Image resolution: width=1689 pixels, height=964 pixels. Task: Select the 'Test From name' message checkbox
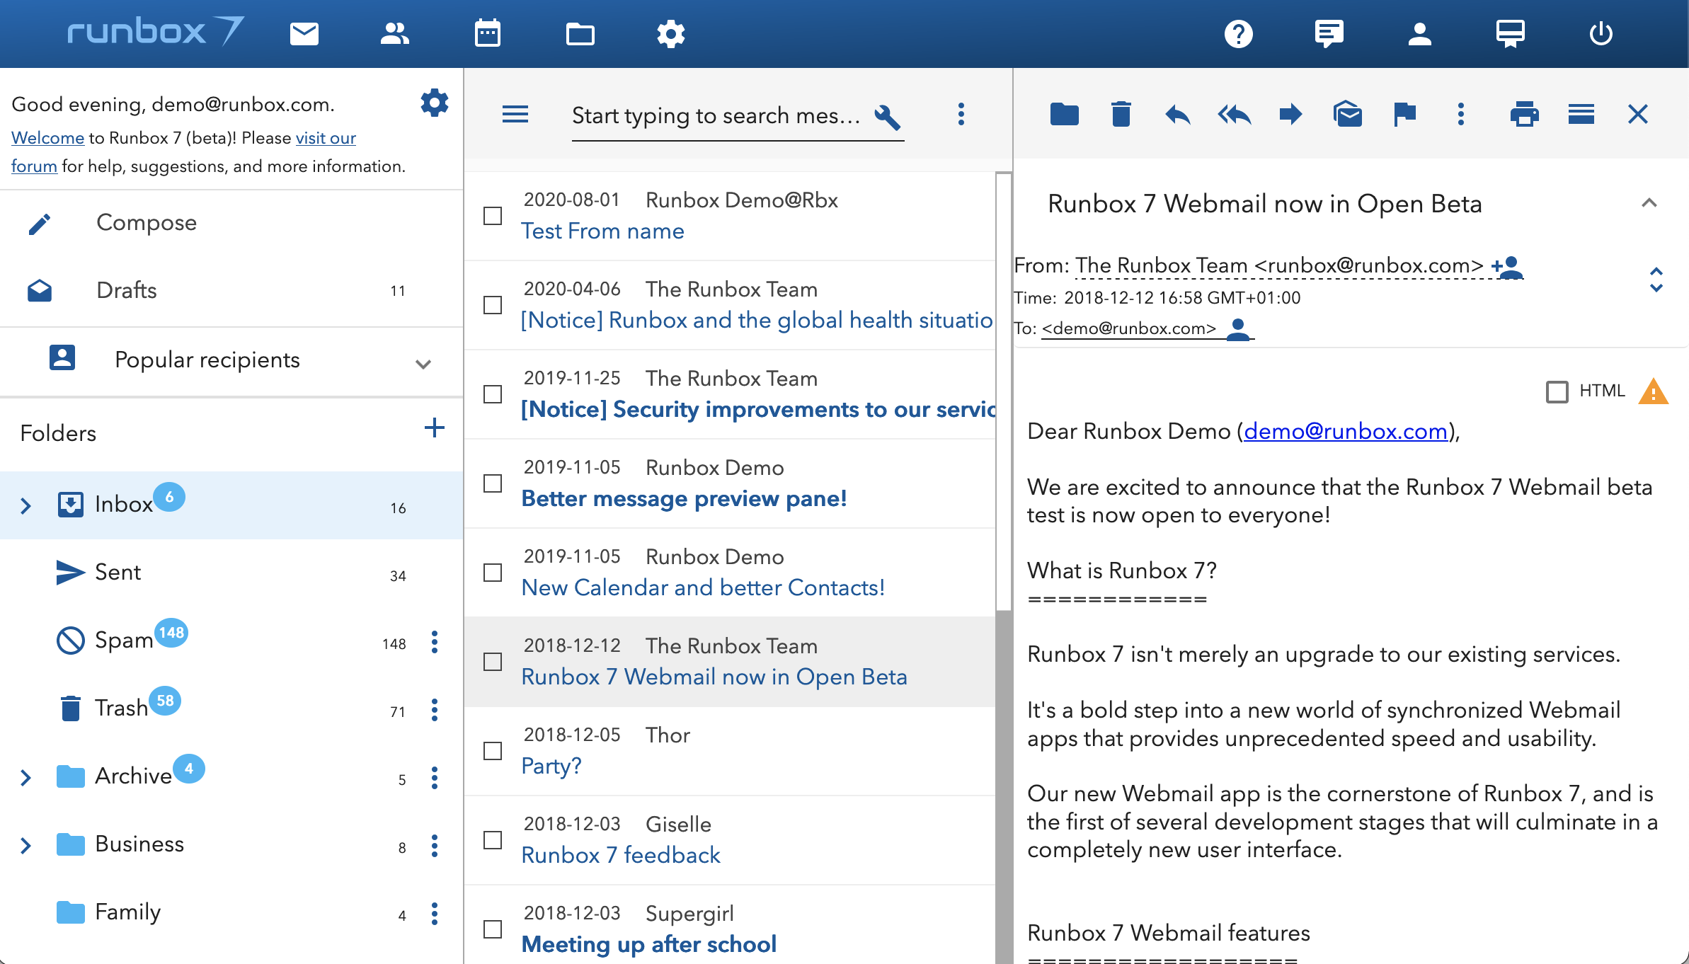click(x=493, y=216)
